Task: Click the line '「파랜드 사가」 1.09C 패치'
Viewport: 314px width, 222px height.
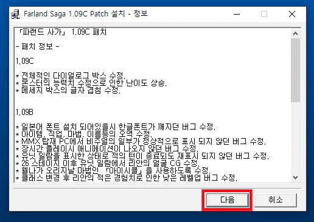Action: (x=63, y=32)
